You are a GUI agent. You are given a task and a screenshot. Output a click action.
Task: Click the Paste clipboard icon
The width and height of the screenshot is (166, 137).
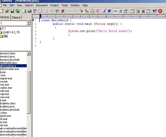tap(58, 11)
